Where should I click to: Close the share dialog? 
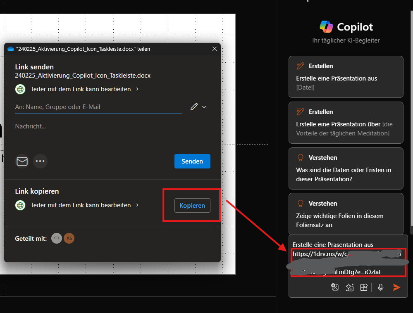point(215,49)
